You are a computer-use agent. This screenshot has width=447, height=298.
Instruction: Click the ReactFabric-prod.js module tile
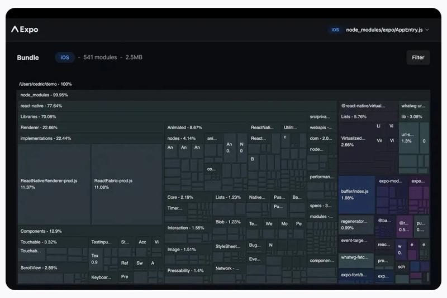click(127, 184)
